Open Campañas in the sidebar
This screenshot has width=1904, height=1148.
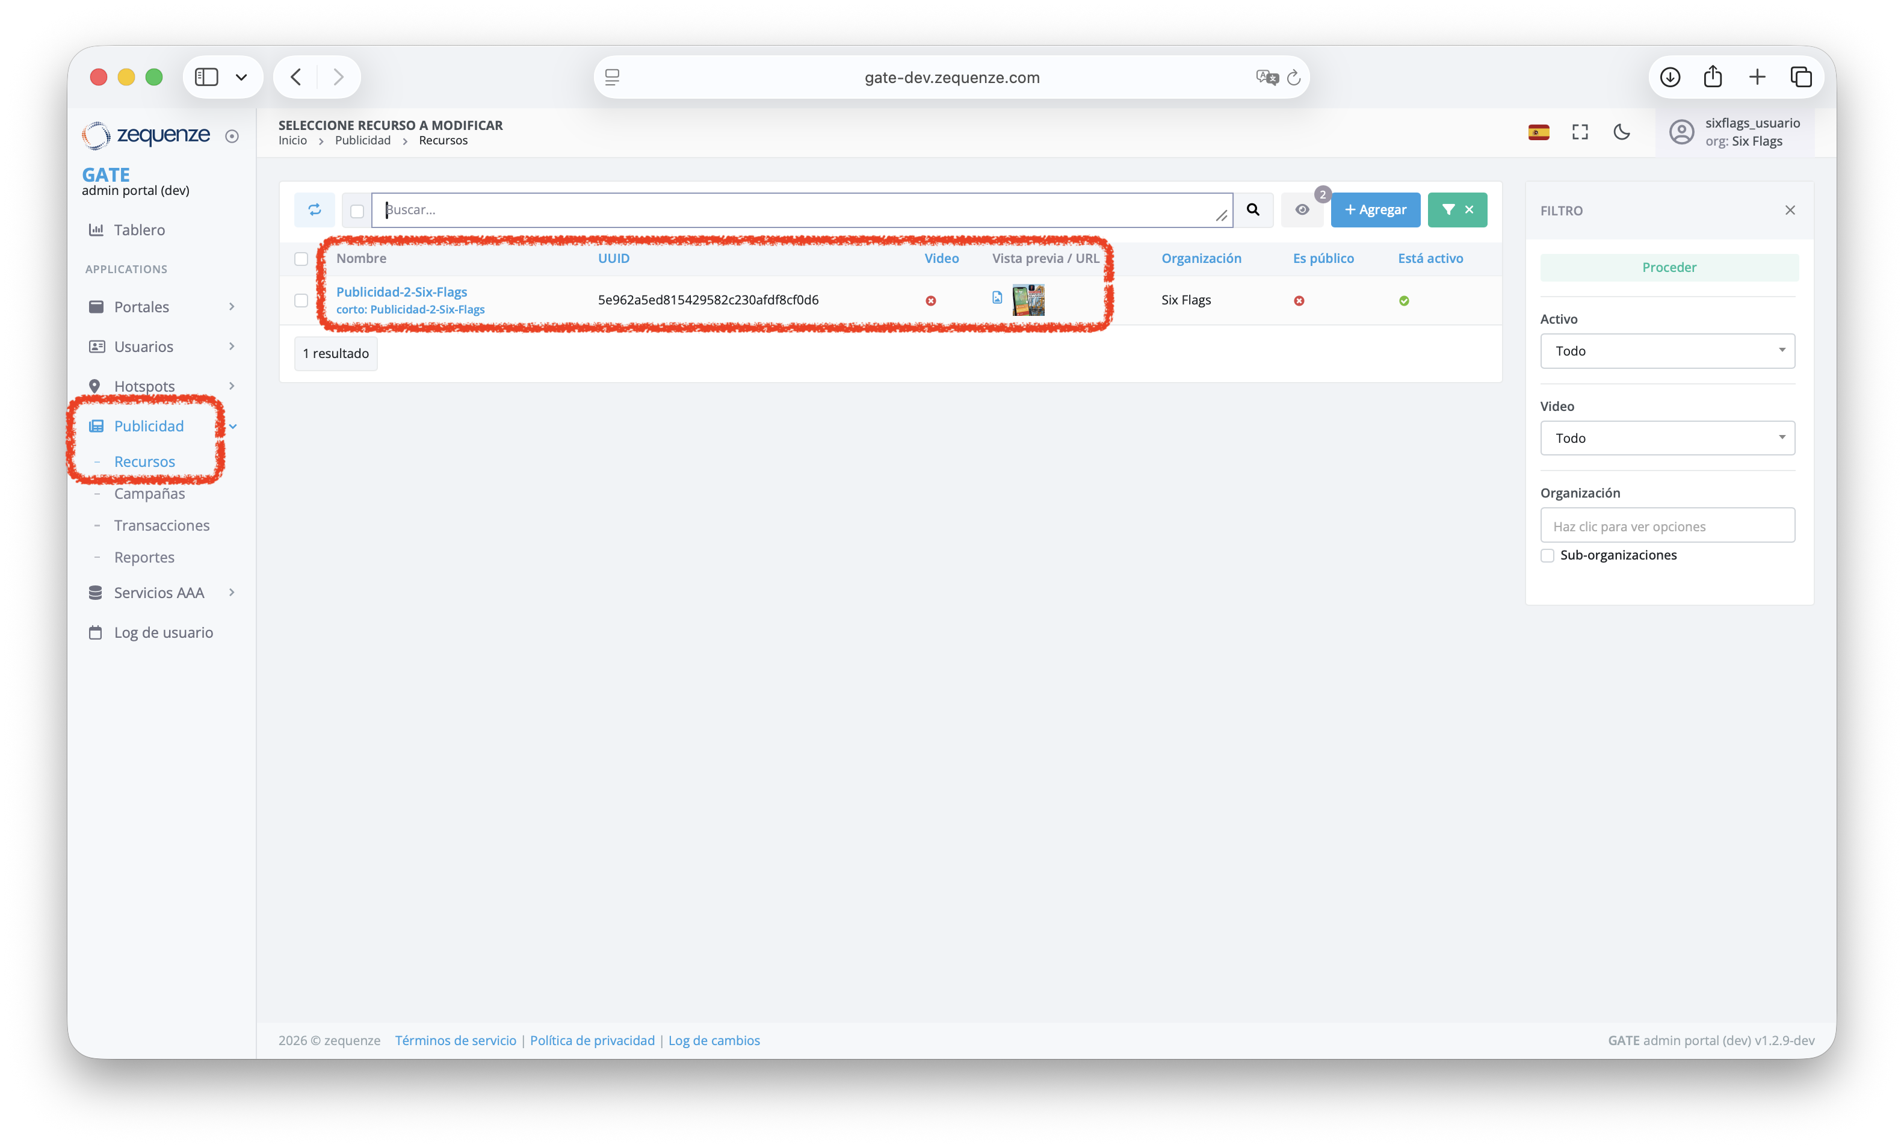point(149,493)
